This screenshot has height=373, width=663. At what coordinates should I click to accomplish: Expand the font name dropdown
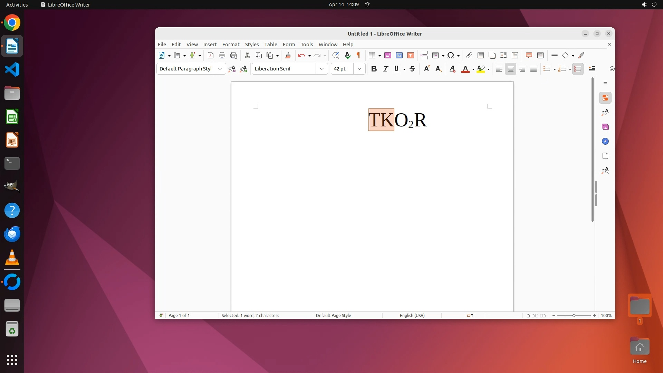pos(321,69)
